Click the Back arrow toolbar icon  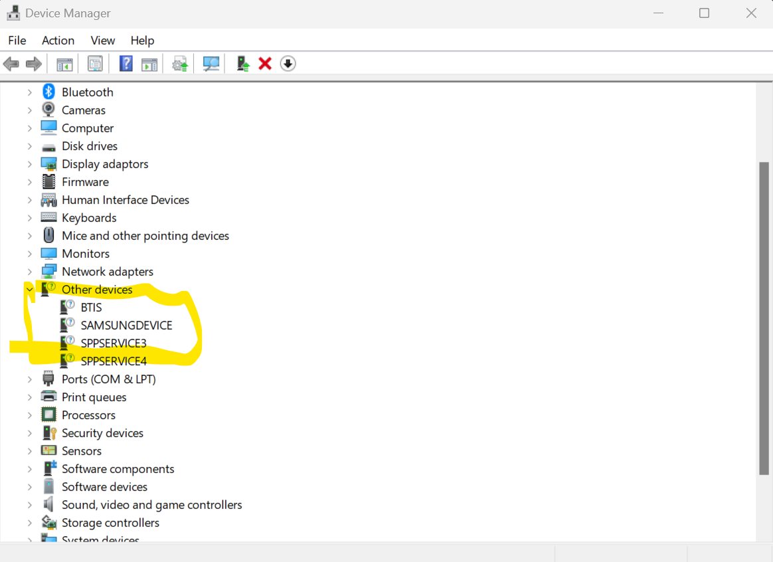coord(11,64)
